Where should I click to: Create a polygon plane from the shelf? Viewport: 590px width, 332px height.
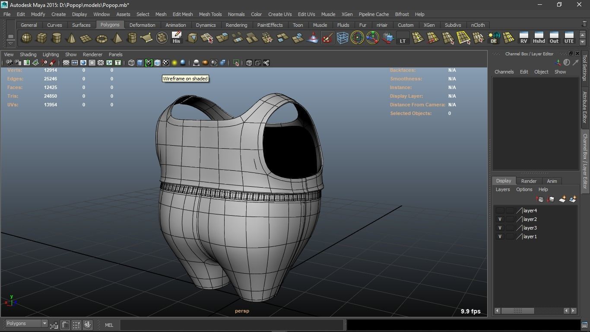(x=86, y=38)
